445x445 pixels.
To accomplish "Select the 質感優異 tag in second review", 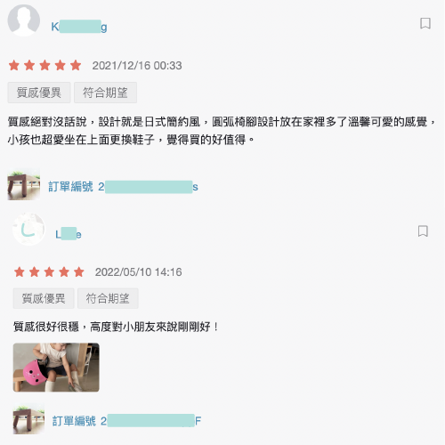I will (x=44, y=298).
